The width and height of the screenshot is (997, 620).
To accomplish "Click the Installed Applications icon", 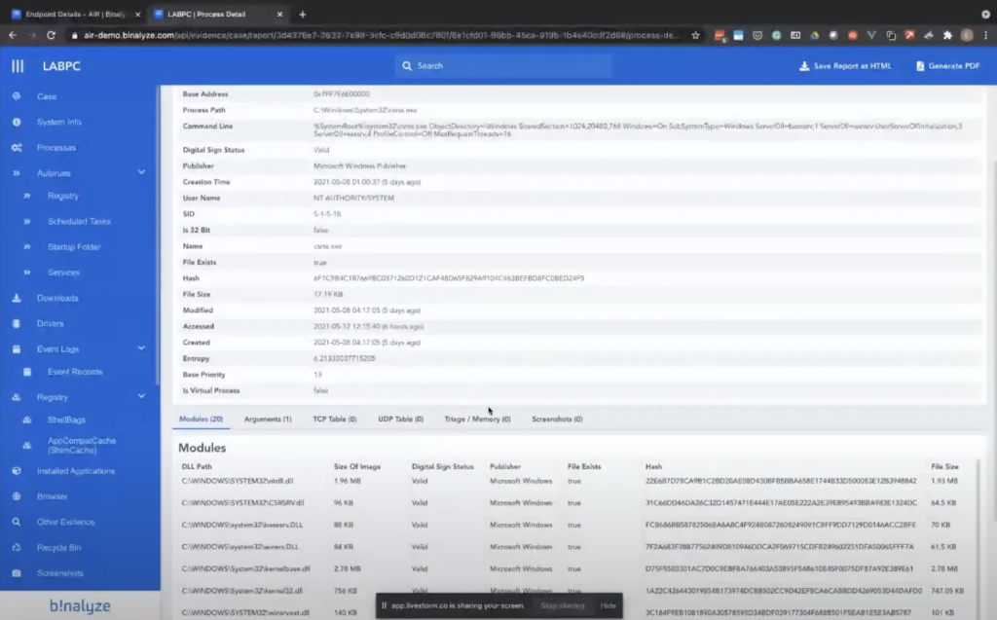I will [x=17, y=470].
